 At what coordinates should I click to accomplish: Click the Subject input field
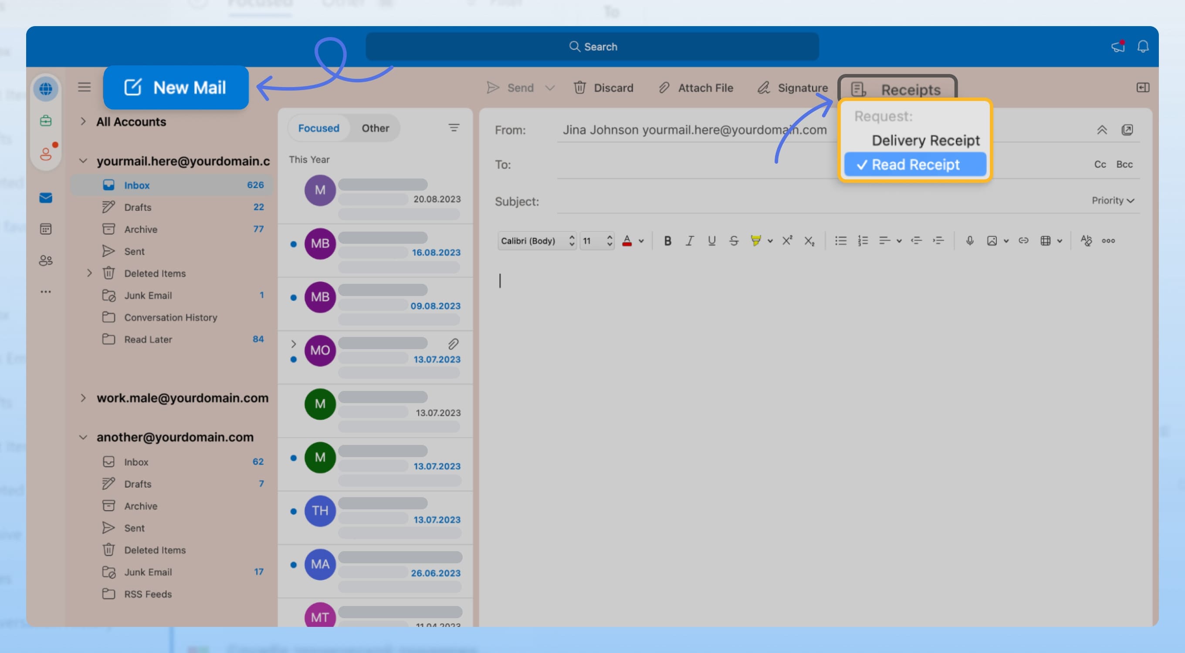point(805,201)
